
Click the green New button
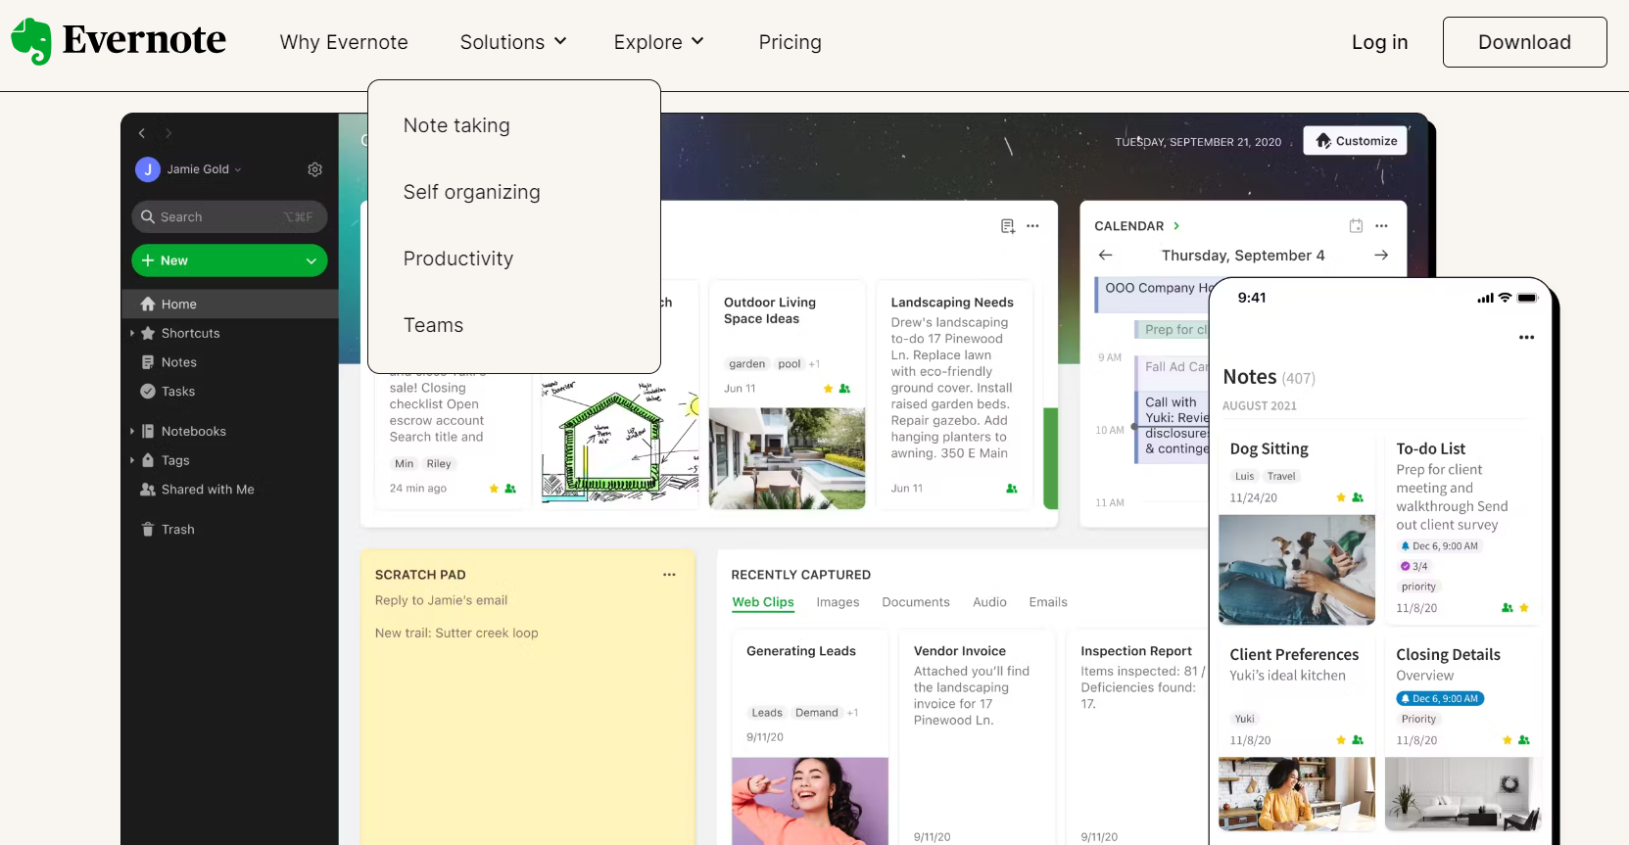tap(229, 260)
